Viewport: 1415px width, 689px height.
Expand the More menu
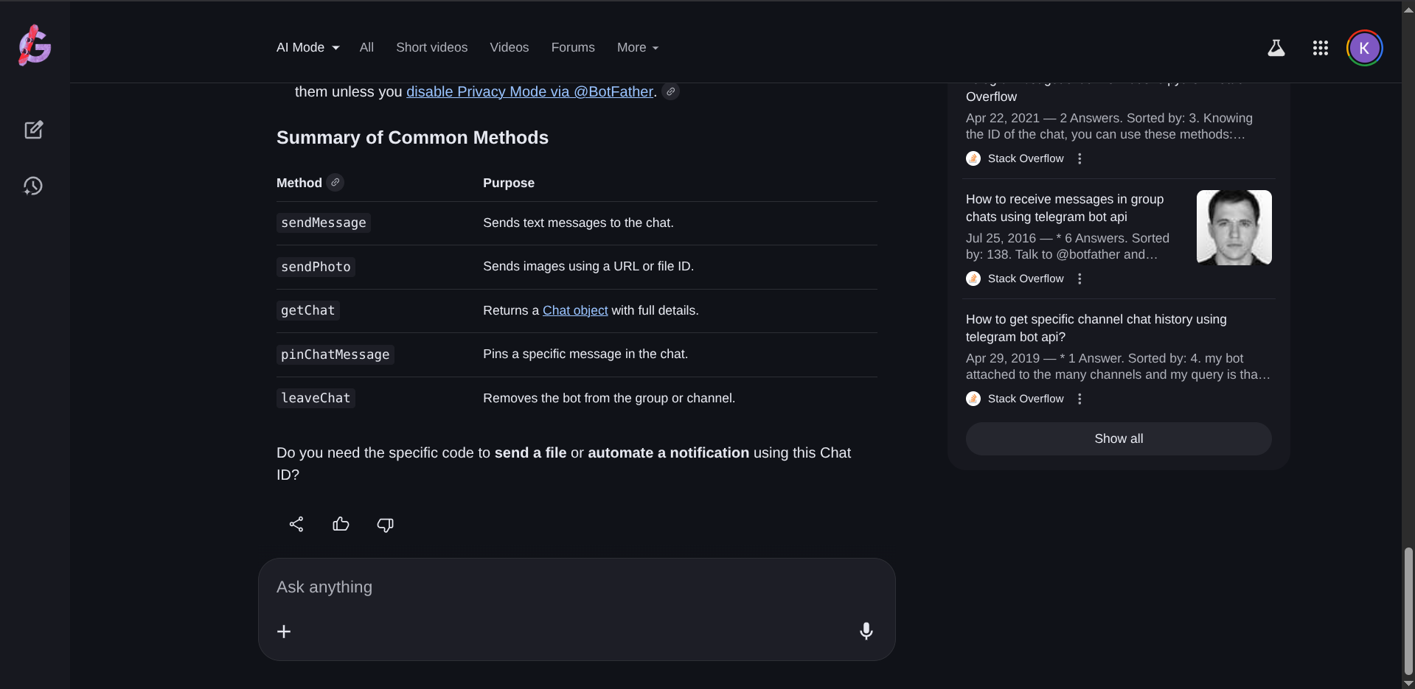tap(638, 47)
